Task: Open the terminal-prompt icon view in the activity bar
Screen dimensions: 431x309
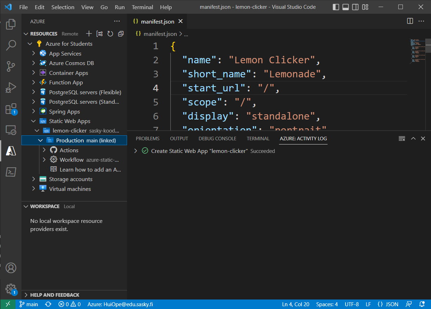Action: pos(11,172)
